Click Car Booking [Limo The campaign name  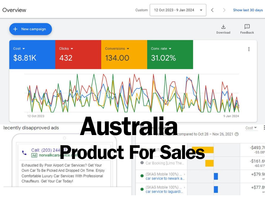point(165,163)
